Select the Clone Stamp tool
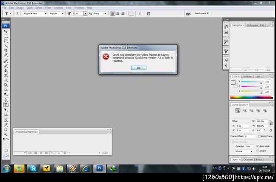The image size is (276, 182). point(6,70)
